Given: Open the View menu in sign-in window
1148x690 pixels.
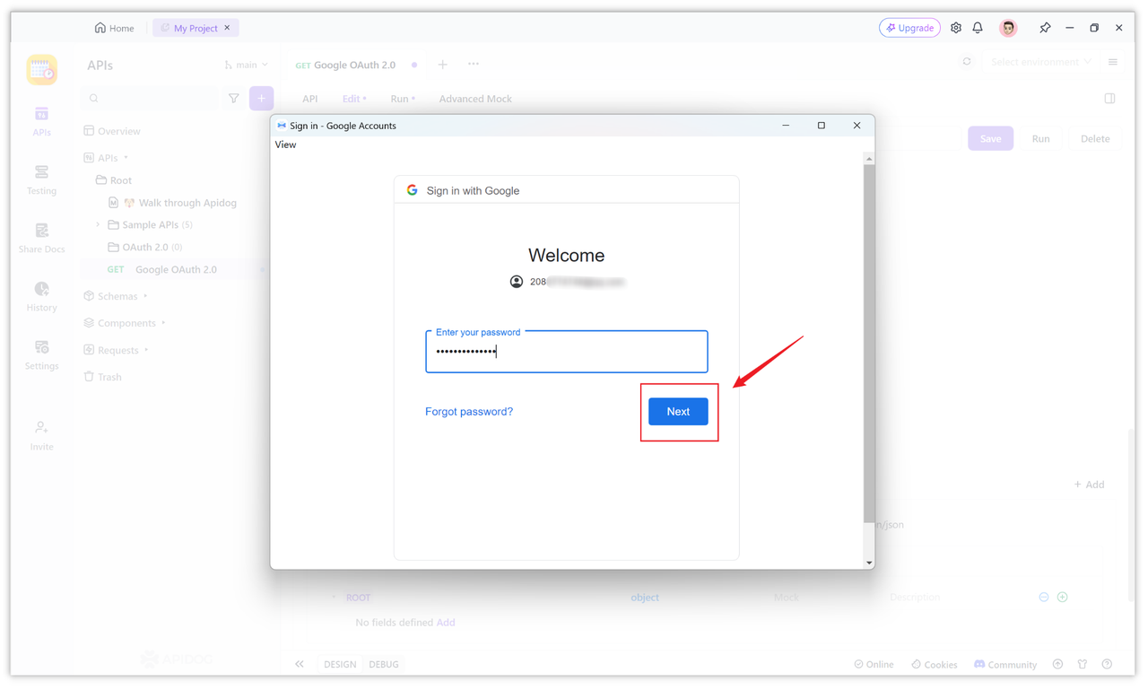Looking at the screenshot, I should pos(285,144).
